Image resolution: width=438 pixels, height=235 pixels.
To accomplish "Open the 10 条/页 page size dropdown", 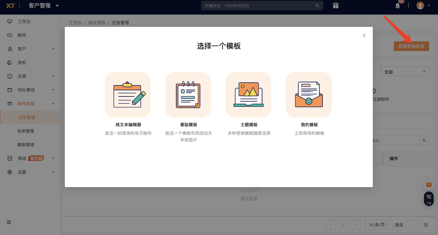I will pyautogui.click(x=378, y=224).
